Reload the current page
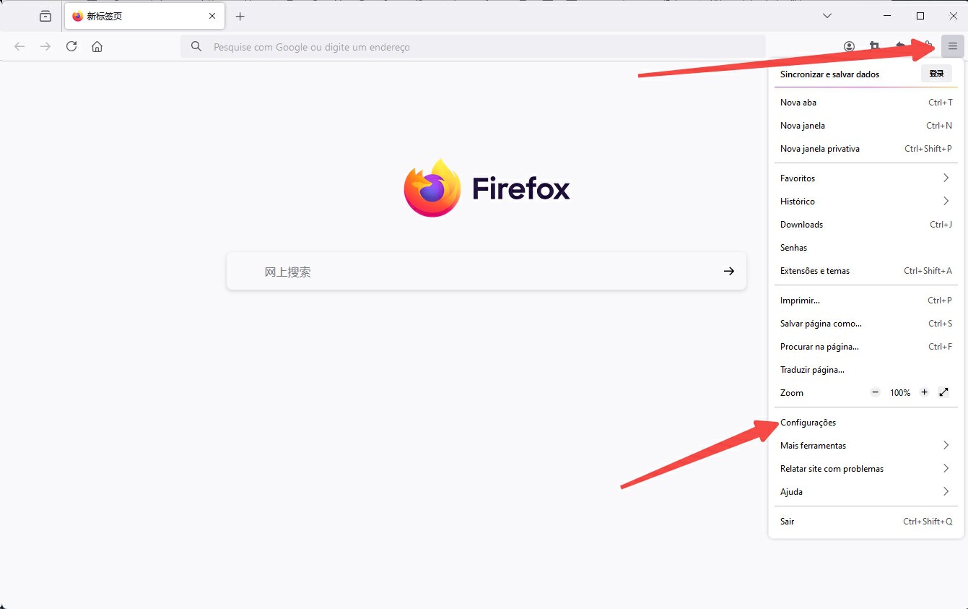Viewport: 968px width, 609px height. [x=71, y=46]
